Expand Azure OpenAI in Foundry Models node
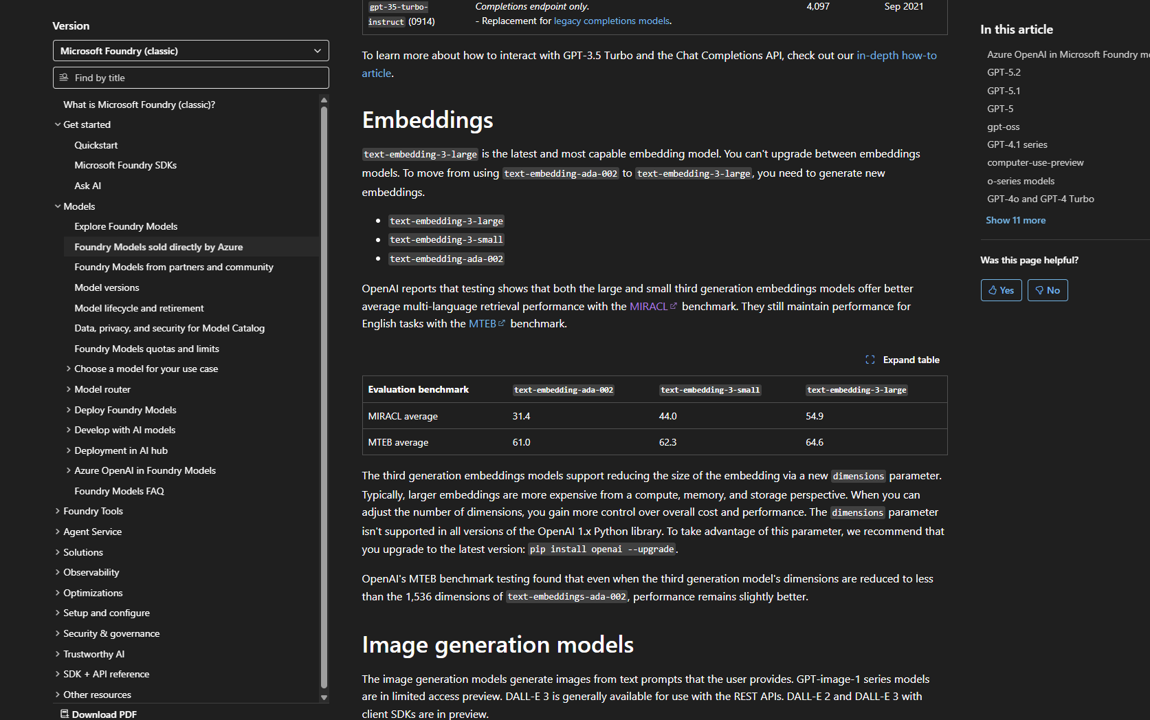Image resolution: width=1150 pixels, height=720 pixels. [69, 470]
